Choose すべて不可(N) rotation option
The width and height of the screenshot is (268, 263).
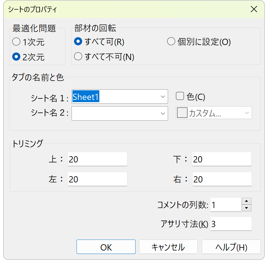click(x=78, y=57)
